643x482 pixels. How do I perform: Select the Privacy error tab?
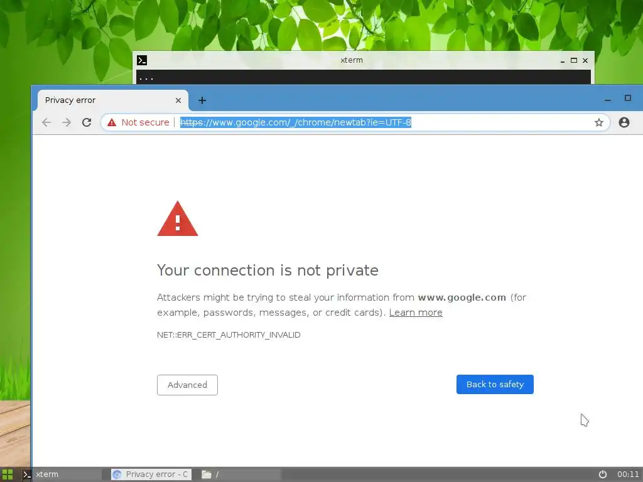pos(113,100)
